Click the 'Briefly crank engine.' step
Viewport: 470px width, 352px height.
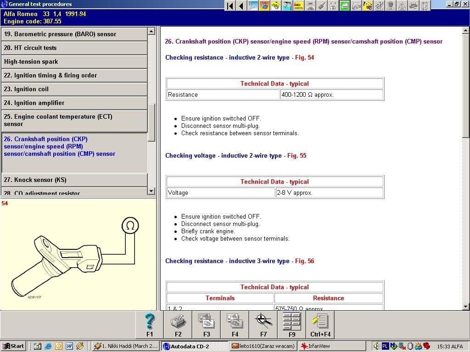[208, 231]
